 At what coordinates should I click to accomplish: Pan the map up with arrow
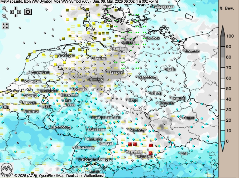[x=16, y=8]
